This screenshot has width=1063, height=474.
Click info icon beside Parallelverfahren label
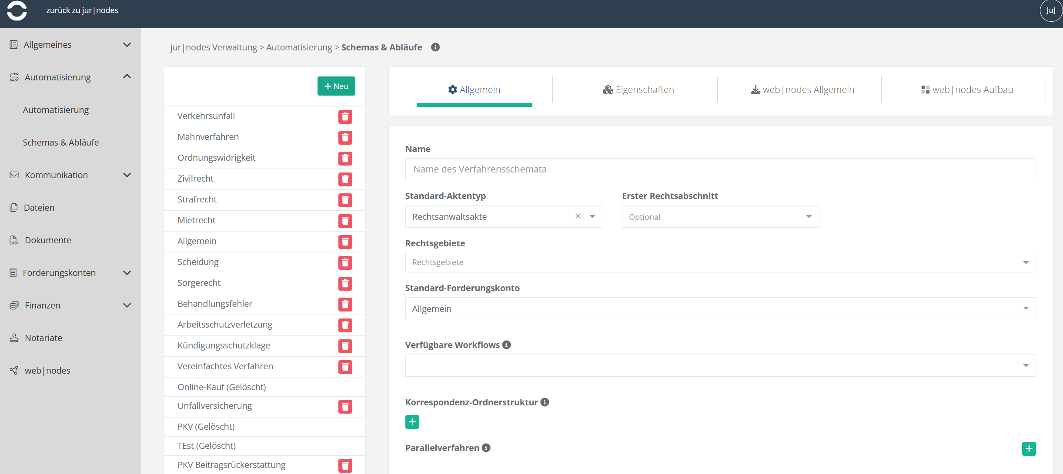(x=486, y=448)
